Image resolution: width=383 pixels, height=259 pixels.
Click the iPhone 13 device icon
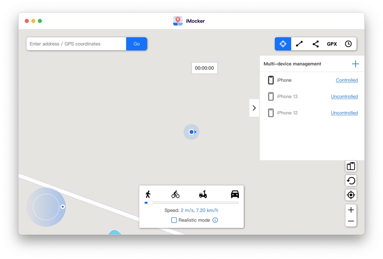[x=270, y=97]
